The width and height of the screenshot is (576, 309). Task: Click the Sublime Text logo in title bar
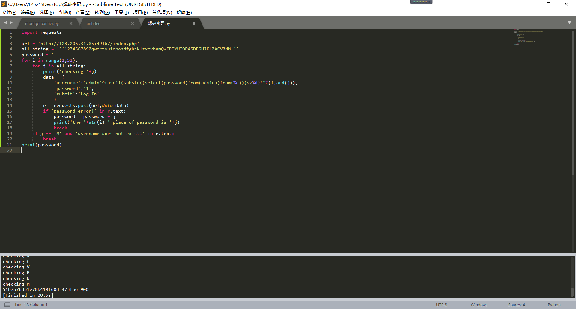pyautogui.click(x=4, y=4)
